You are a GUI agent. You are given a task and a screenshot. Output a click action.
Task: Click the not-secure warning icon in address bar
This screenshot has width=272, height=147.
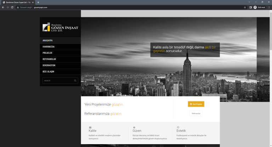coord(18,7)
